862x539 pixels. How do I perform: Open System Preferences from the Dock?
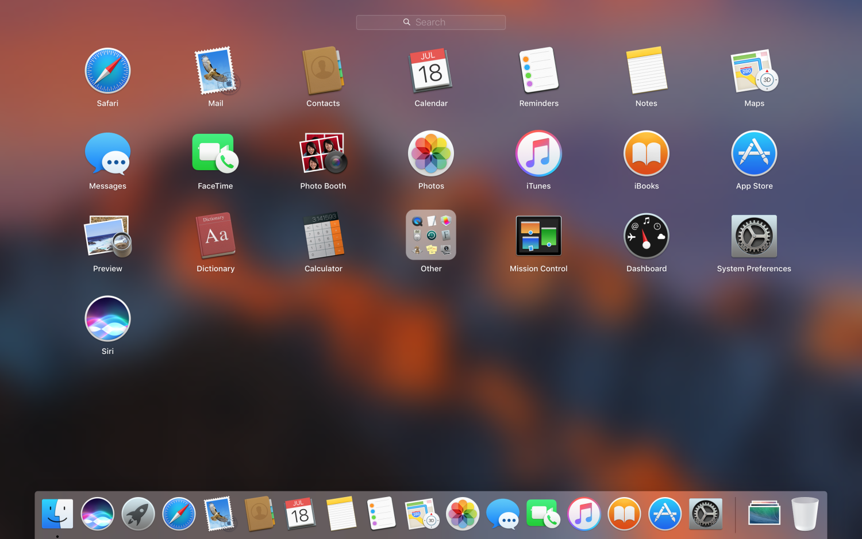(706, 514)
